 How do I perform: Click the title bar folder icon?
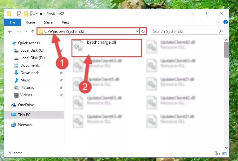click(9, 14)
